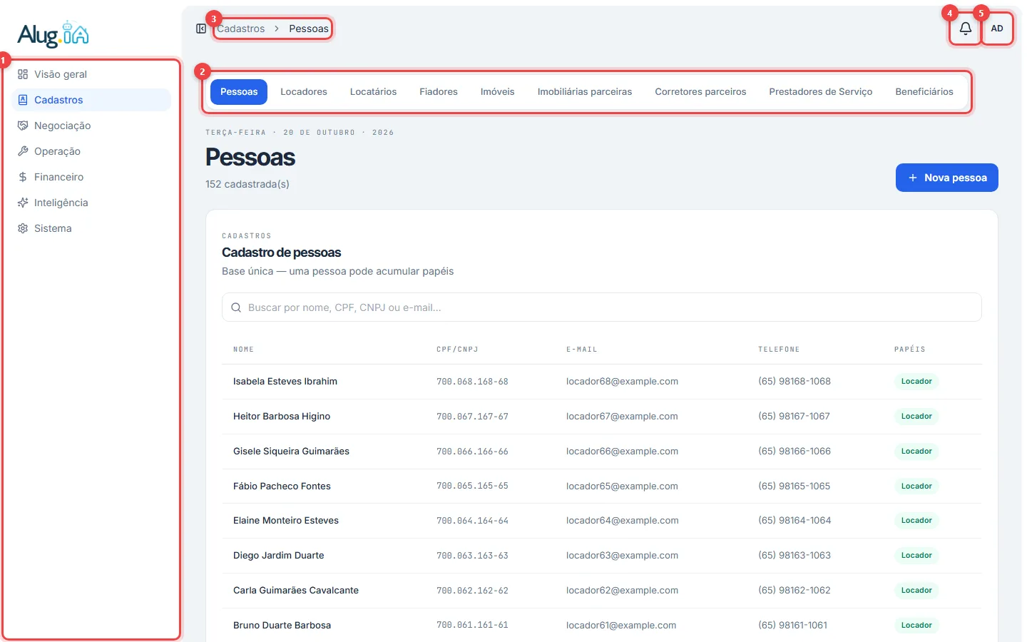Select the Imobiliárias parceiras tab

pos(585,92)
